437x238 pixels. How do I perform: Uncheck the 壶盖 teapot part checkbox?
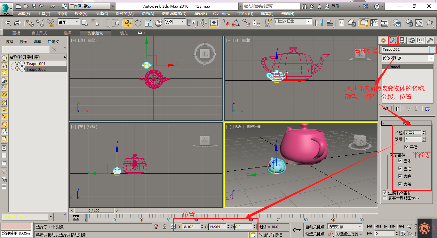click(400, 184)
